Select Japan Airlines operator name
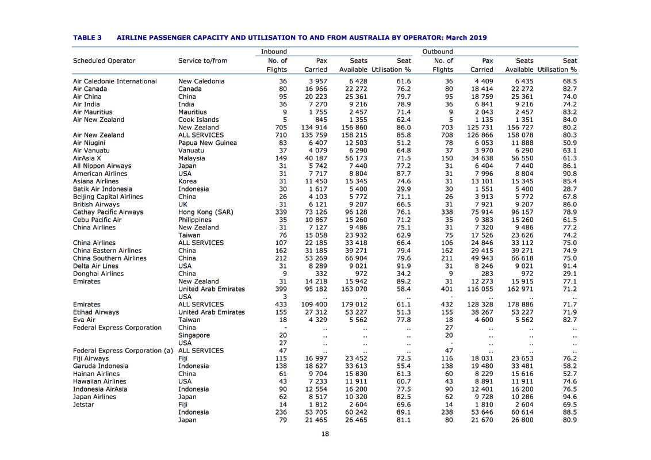Image resolution: width=651 pixels, height=460 pixels. (x=95, y=397)
